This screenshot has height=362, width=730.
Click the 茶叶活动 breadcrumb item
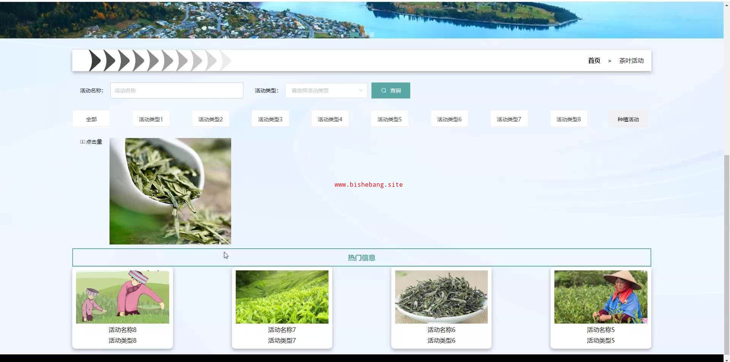click(x=631, y=60)
